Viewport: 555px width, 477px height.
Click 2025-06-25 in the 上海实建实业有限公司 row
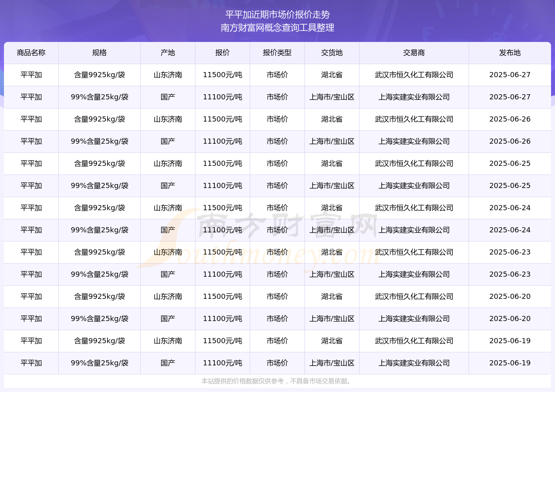click(510, 186)
